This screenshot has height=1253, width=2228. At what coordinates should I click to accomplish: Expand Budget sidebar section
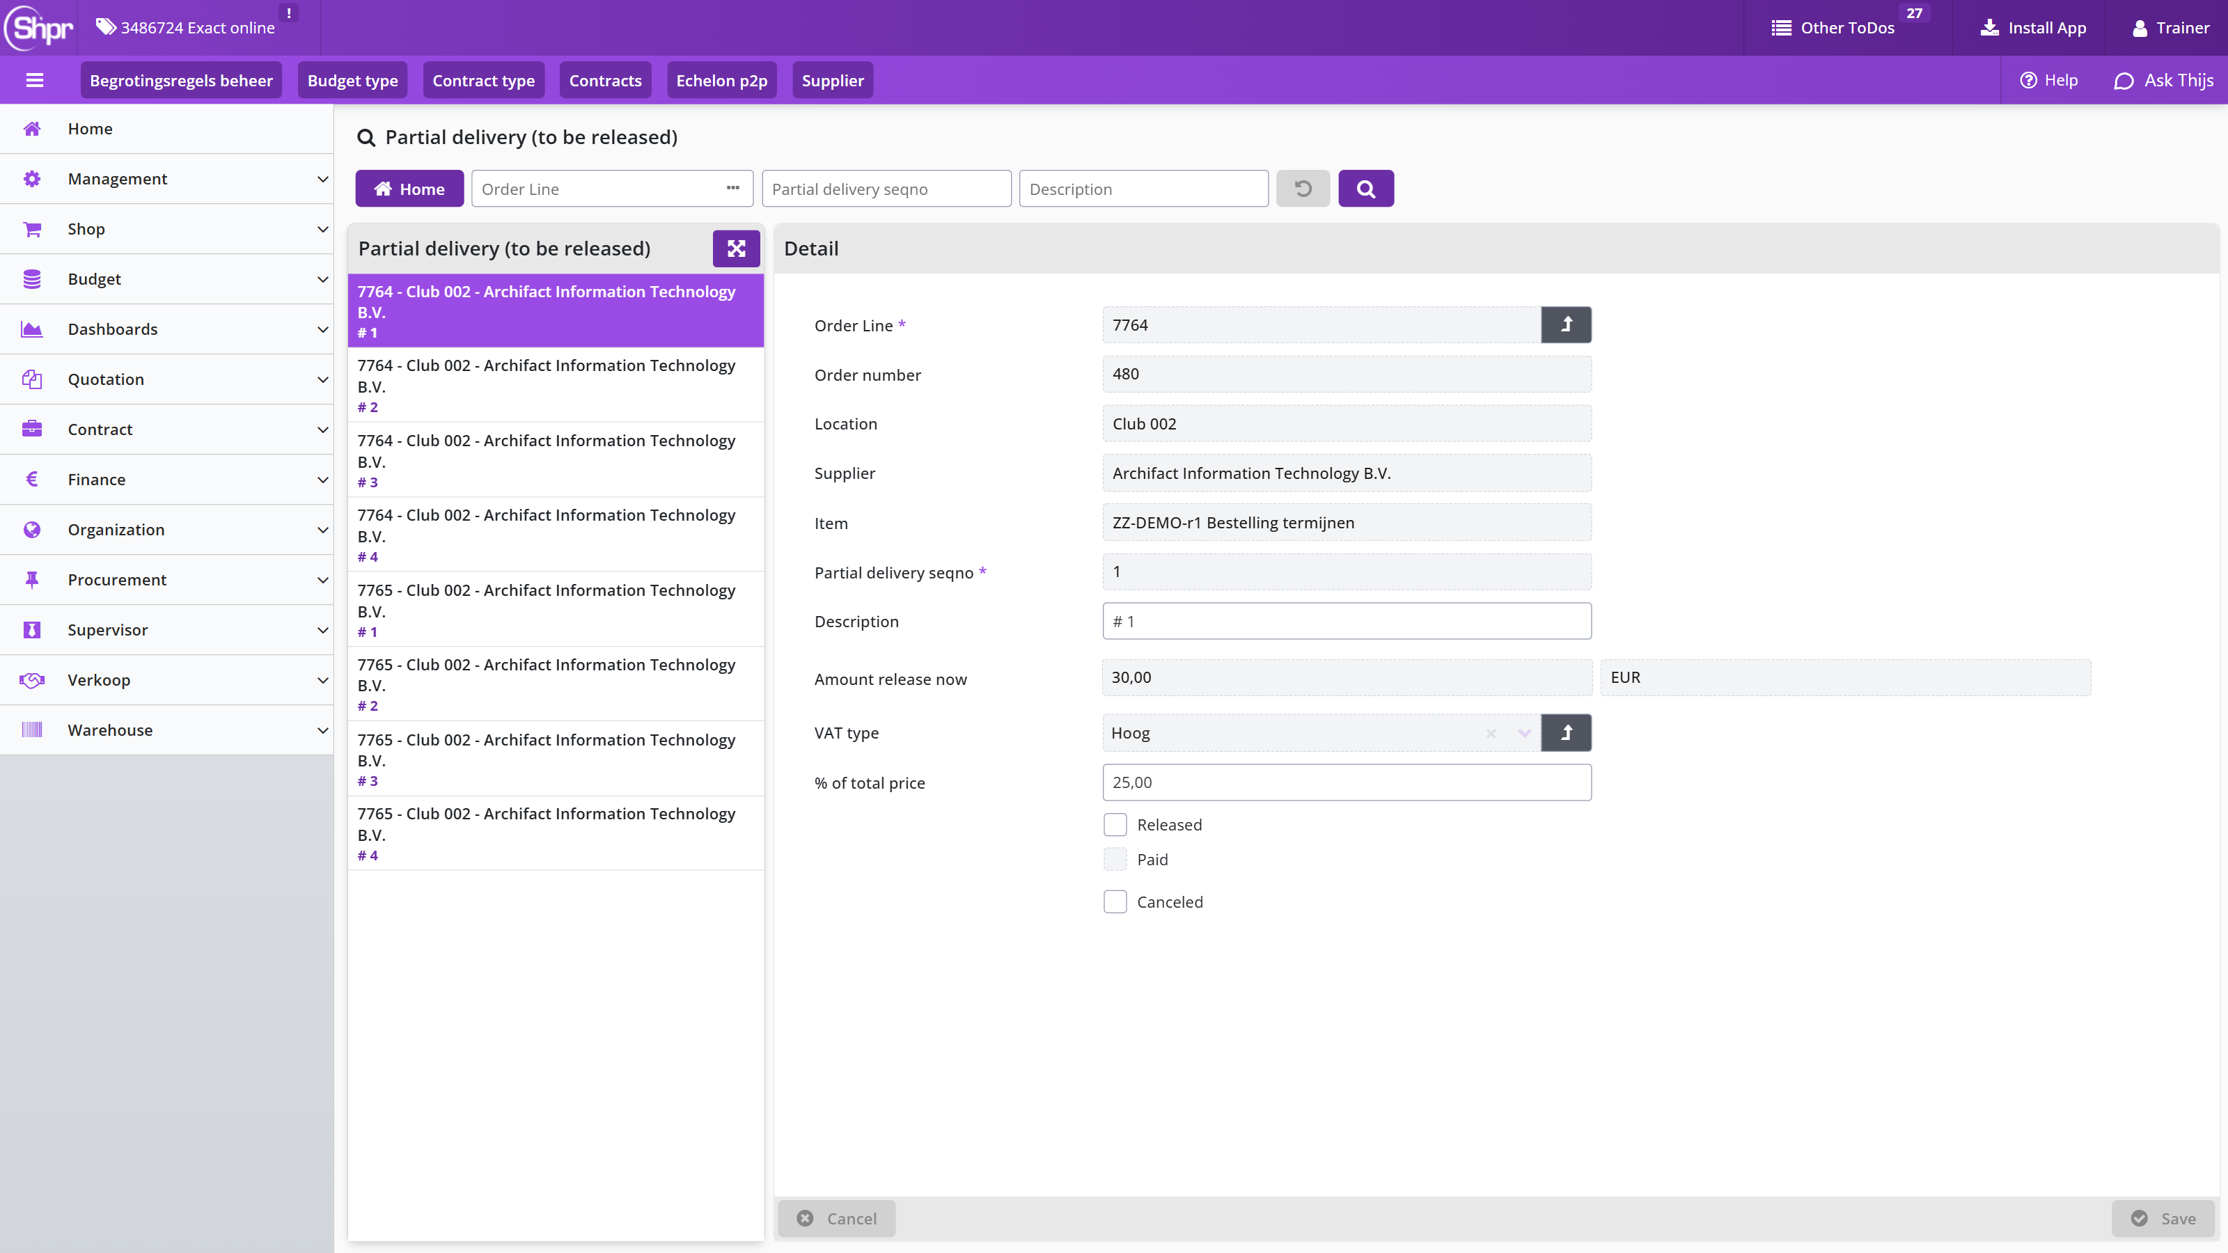(167, 279)
